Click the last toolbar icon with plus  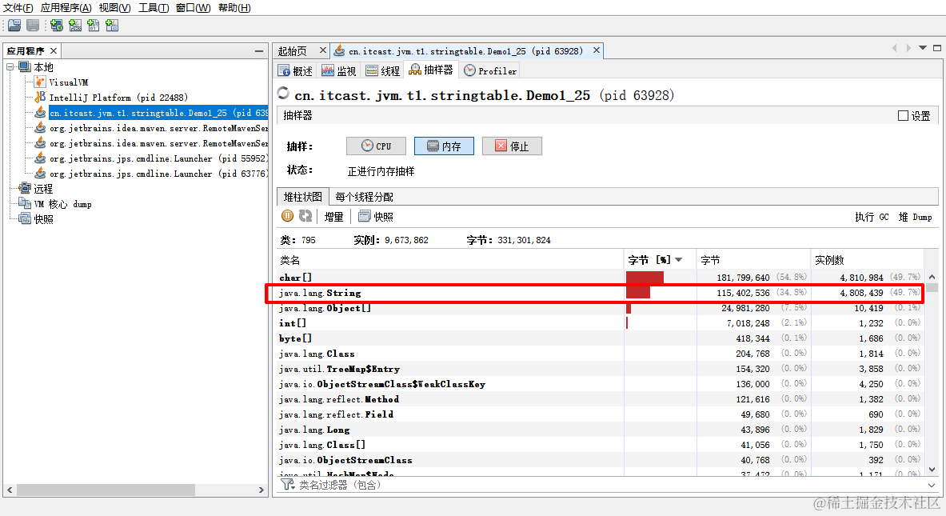[x=112, y=26]
